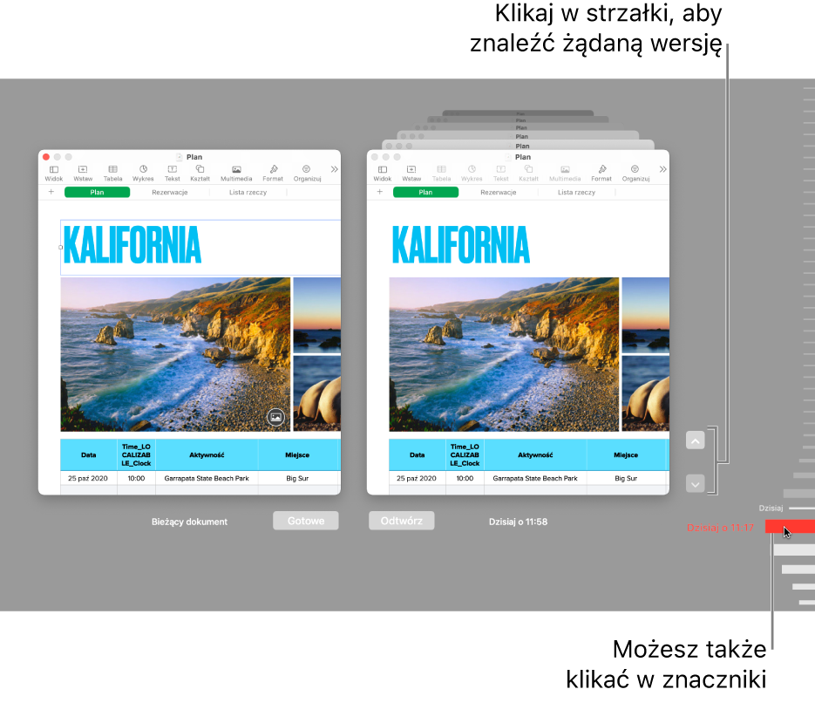
Task: Click Garrapata State Beach Park in version window
Action: click(x=535, y=478)
